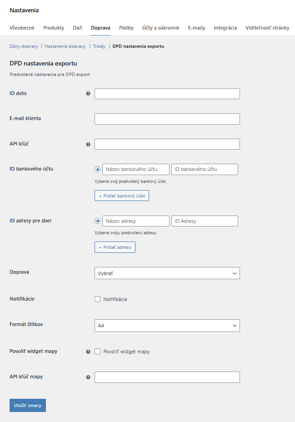Screen dimensions: 295x422
Task: Click '+ Pridať bankový účet' button
Action: click(122, 196)
